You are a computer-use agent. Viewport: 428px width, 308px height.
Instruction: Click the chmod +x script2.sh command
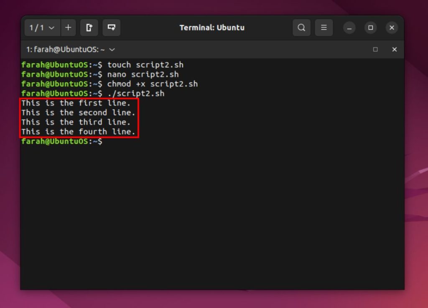(153, 84)
